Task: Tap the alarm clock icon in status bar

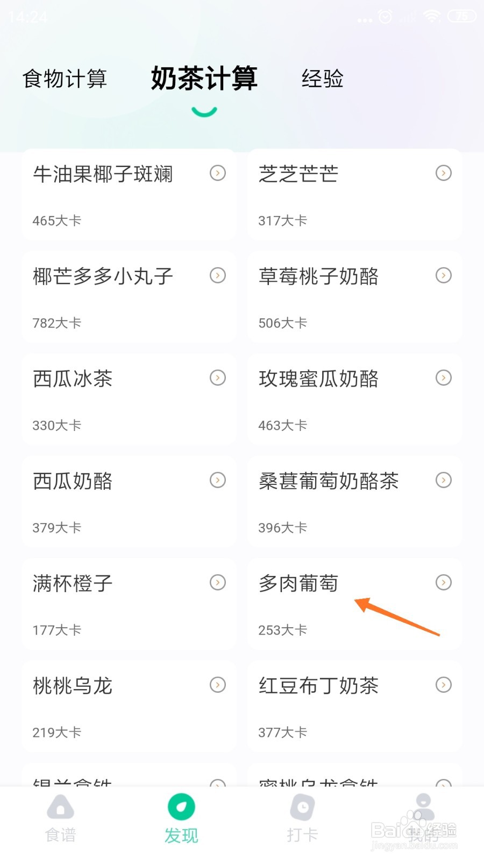Action: coord(385,17)
